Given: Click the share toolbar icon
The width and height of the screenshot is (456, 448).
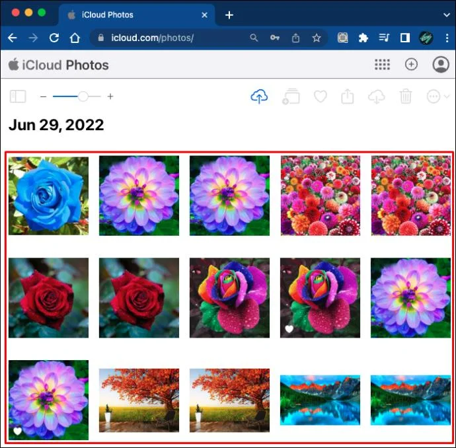Looking at the screenshot, I should point(347,96).
